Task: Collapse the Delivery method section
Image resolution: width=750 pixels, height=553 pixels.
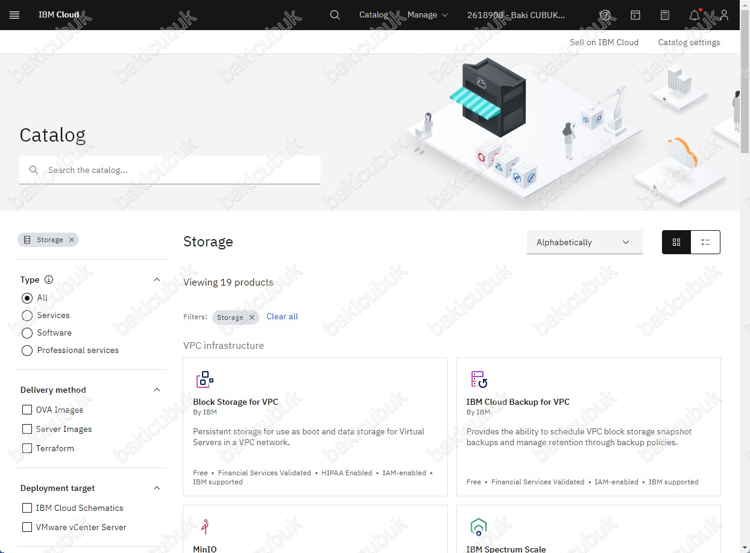Action: click(157, 390)
